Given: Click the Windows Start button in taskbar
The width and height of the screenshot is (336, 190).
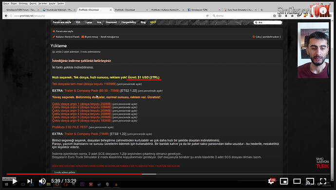Looking at the screenshot, I should tap(6, 185).
